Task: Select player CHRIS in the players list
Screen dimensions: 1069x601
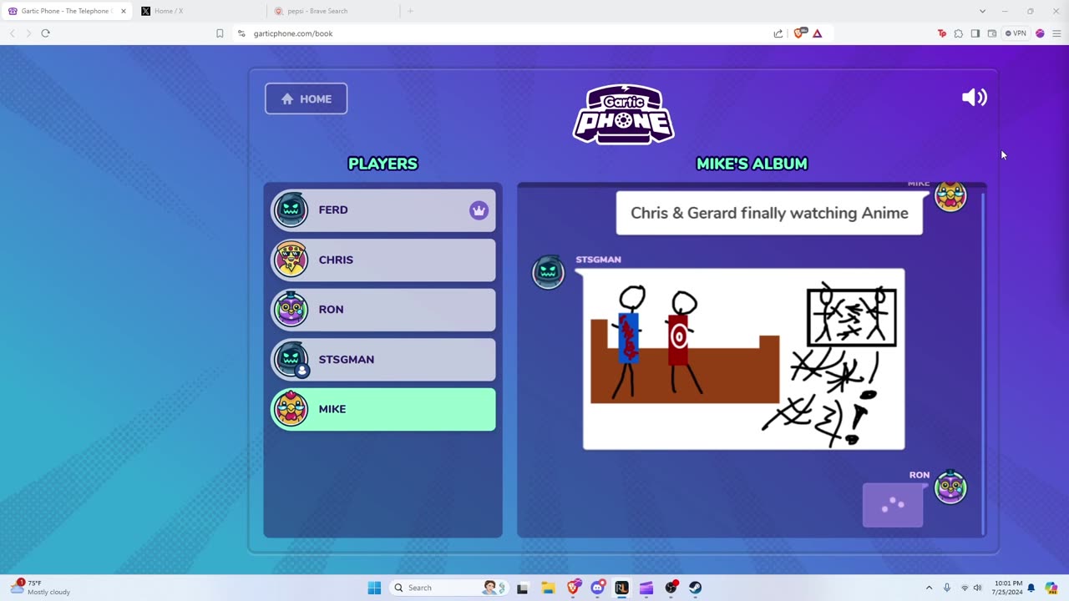Action: pyautogui.click(x=383, y=260)
